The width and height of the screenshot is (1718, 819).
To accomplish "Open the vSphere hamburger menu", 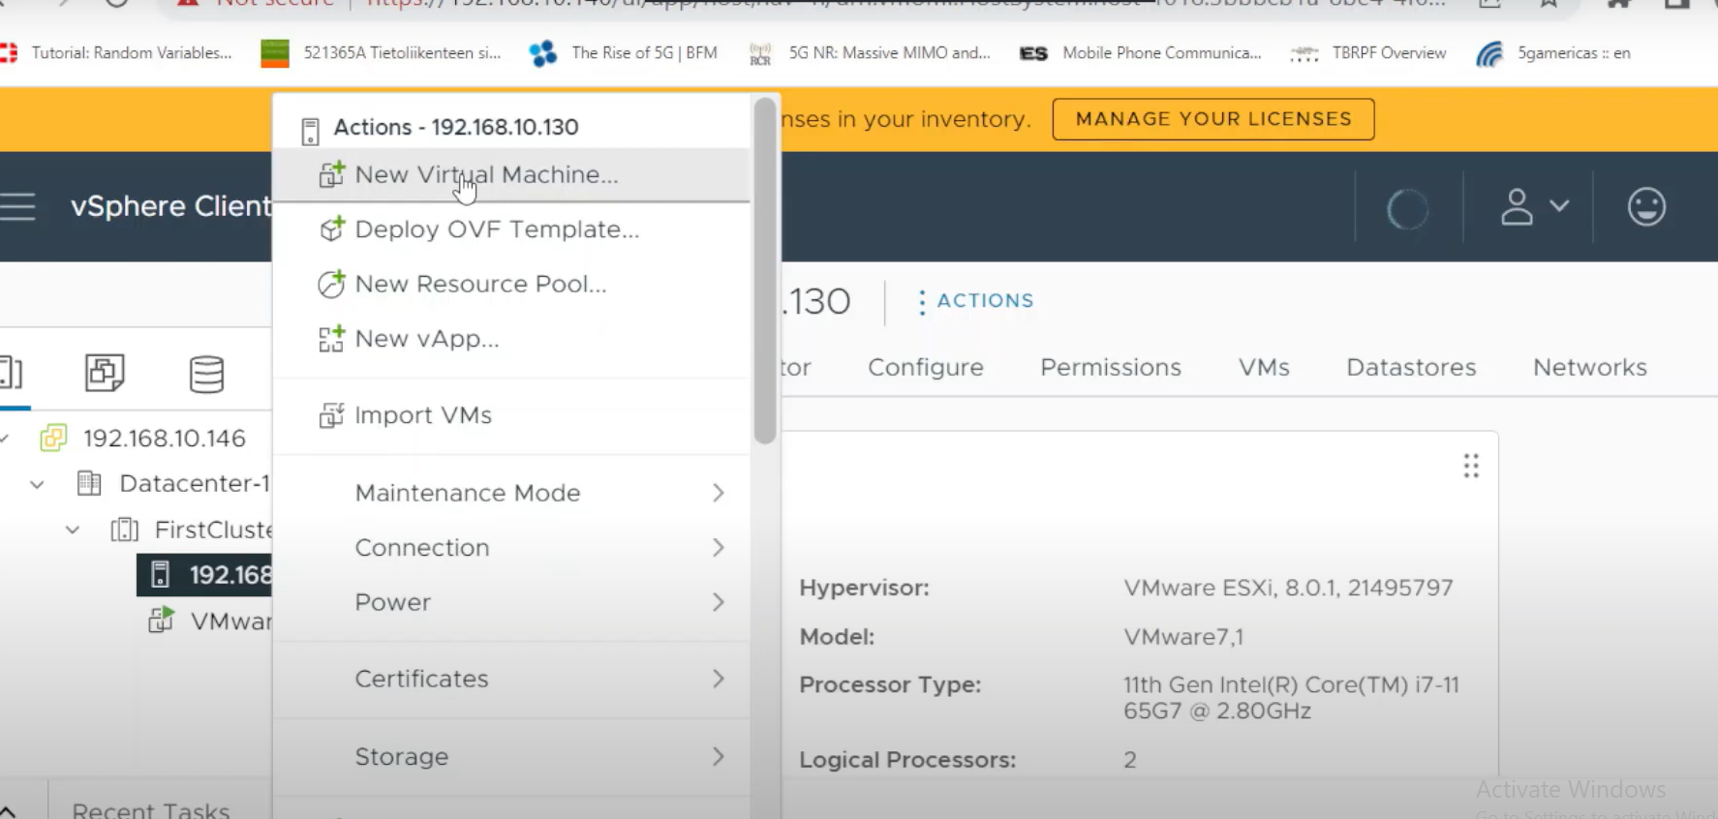I will click(17, 206).
